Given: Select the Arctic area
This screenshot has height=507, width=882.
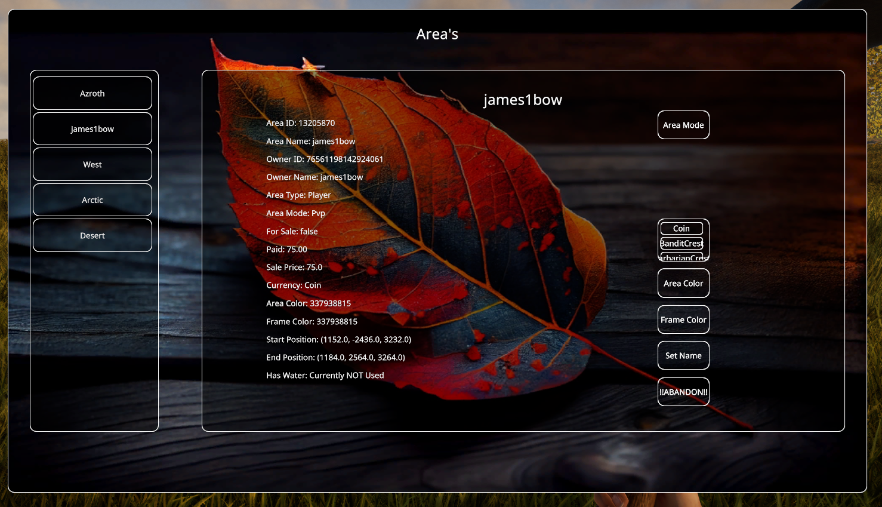Looking at the screenshot, I should pyautogui.click(x=92, y=200).
